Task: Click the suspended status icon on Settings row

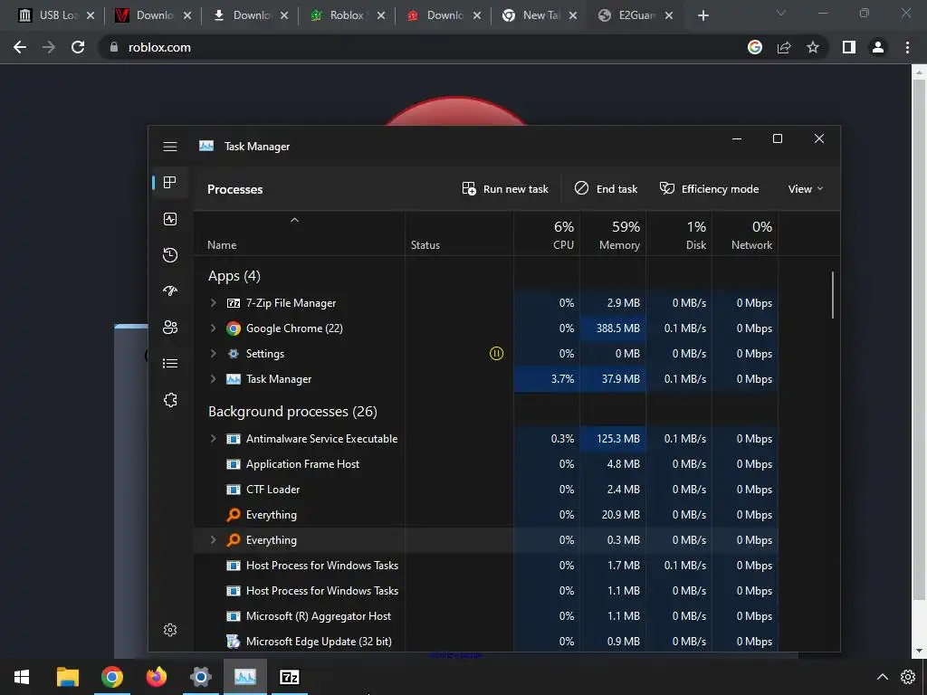Action: pyautogui.click(x=497, y=354)
